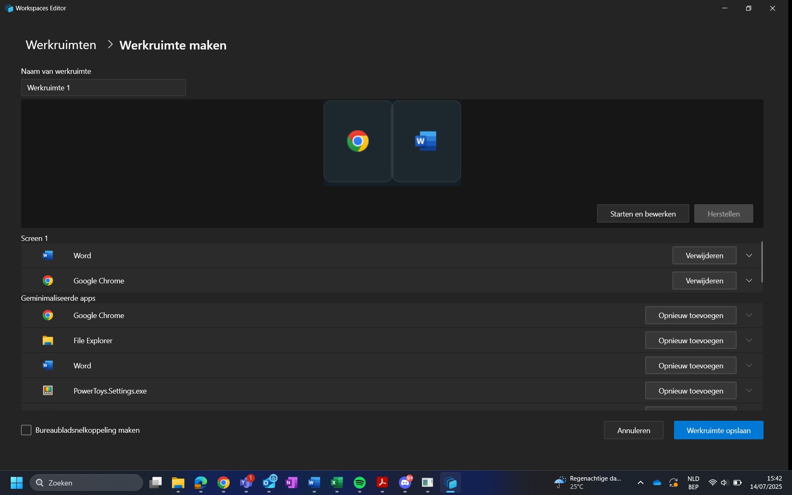The image size is (792, 495).
Task: Open OneNote from the taskbar
Action: coord(292,483)
